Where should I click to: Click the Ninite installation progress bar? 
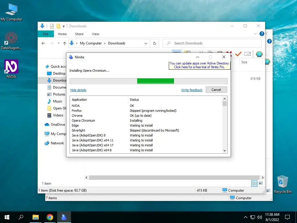coord(148,81)
